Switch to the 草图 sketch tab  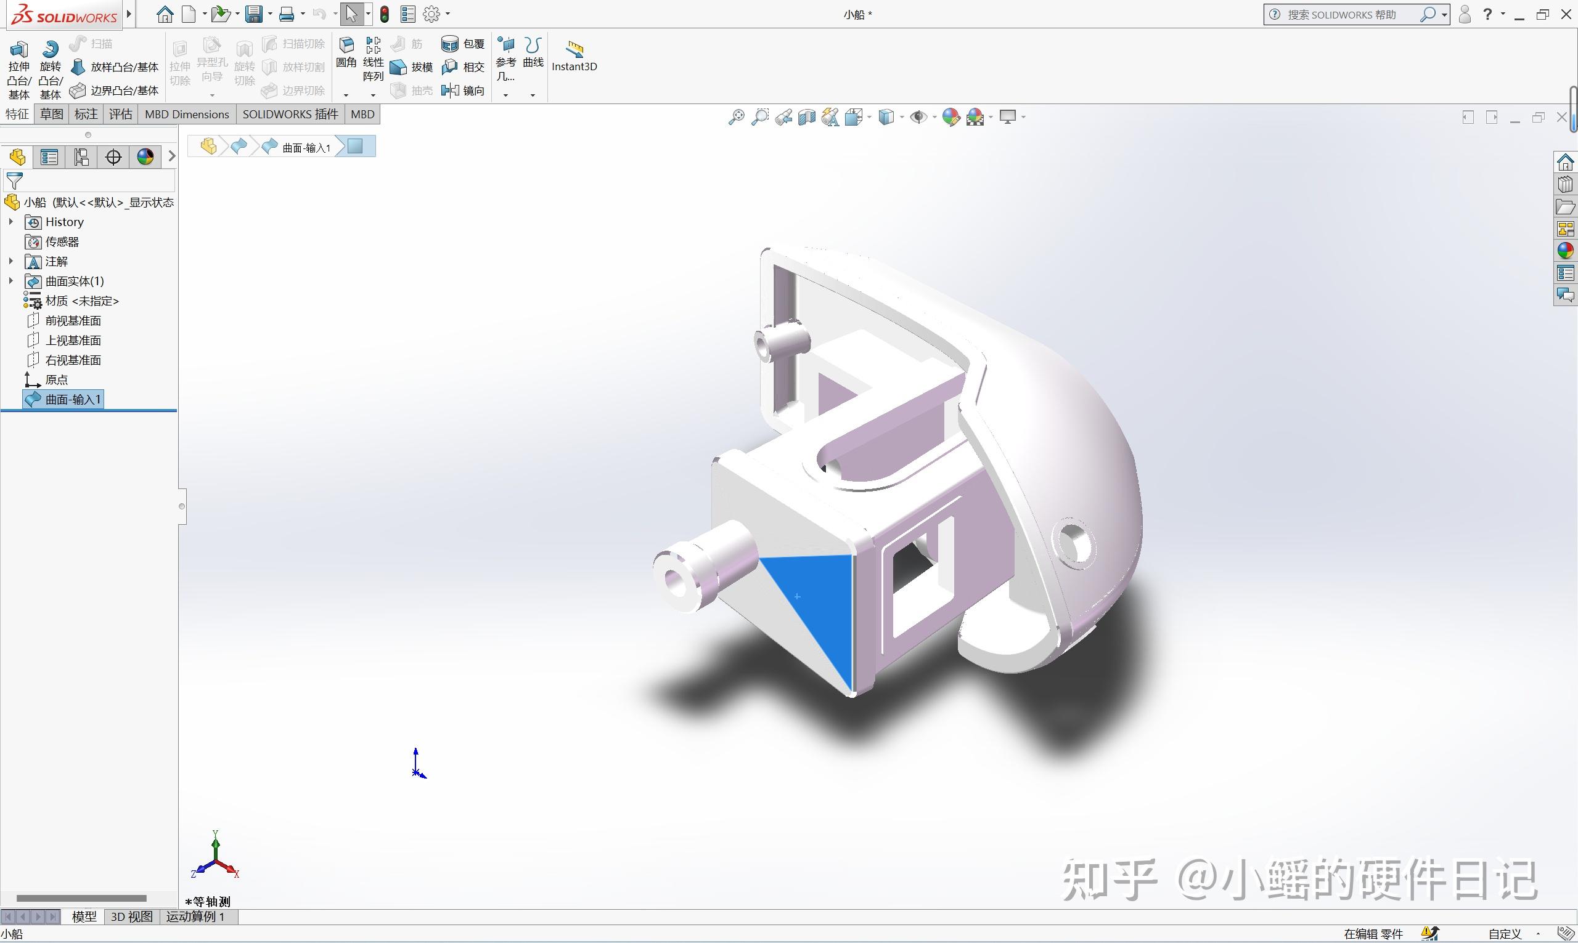pos(51,114)
